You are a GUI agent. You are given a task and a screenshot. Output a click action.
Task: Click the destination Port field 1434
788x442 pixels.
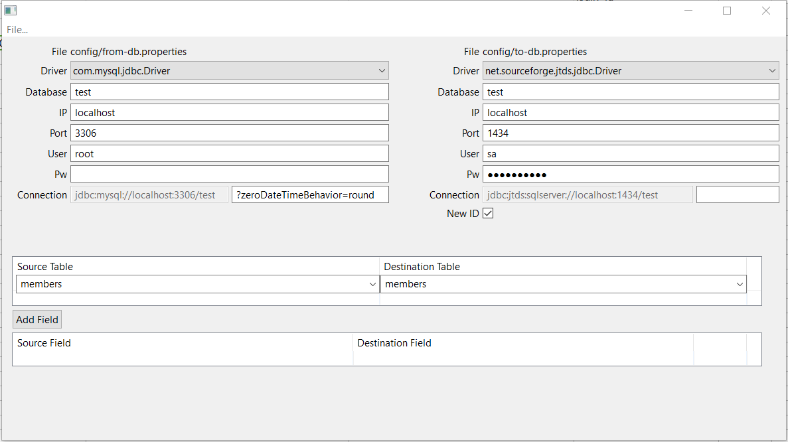pyautogui.click(x=631, y=133)
